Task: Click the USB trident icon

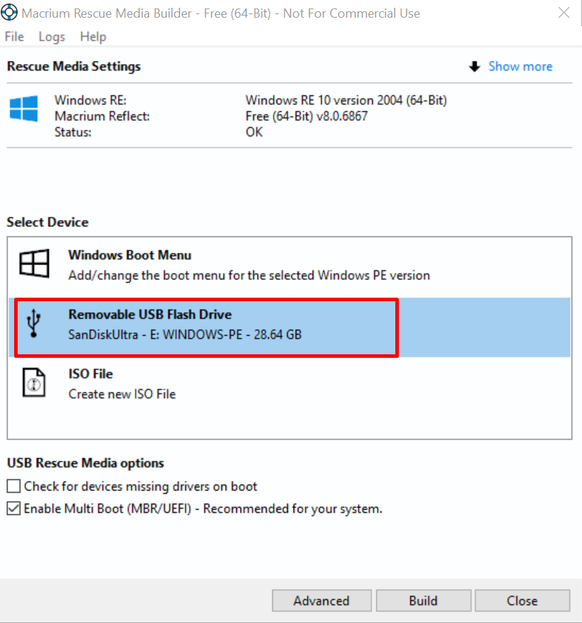Action: [x=34, y=323]
